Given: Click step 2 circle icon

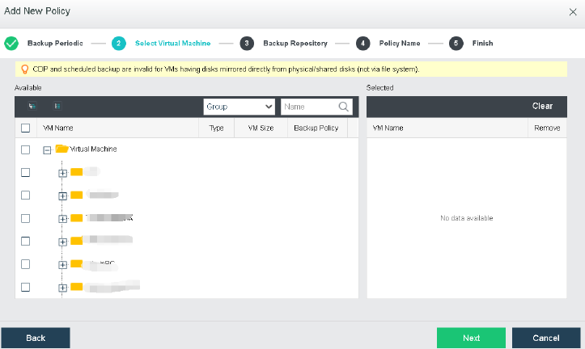Looking at the screenshot, I should coord(119,43).
